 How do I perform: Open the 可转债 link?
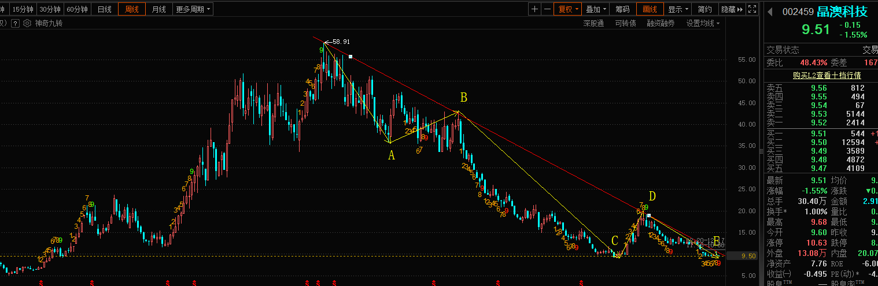coord(625,23)
